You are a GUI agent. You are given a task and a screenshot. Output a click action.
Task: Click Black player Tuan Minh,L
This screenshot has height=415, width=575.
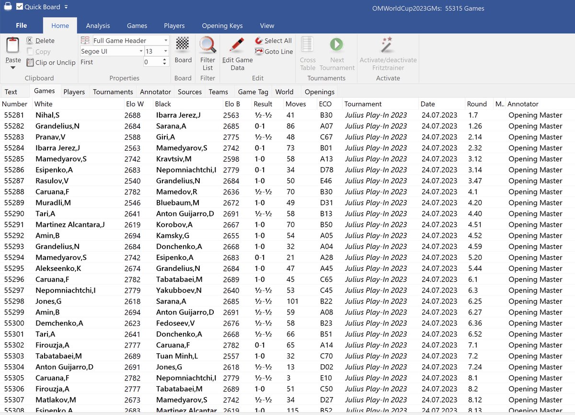point(176,356)
